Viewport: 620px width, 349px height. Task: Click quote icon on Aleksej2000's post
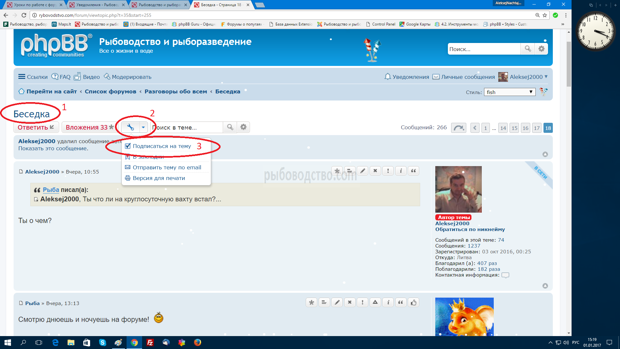pyautogui.click(x=413, y=171)
